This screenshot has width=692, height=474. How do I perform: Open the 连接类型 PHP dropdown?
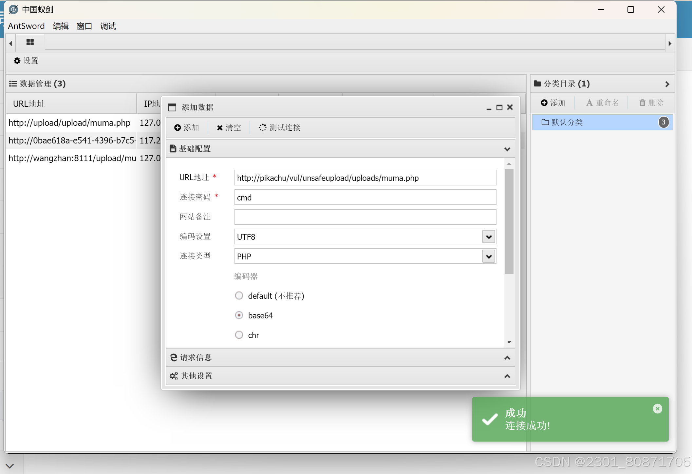point(489,256)
